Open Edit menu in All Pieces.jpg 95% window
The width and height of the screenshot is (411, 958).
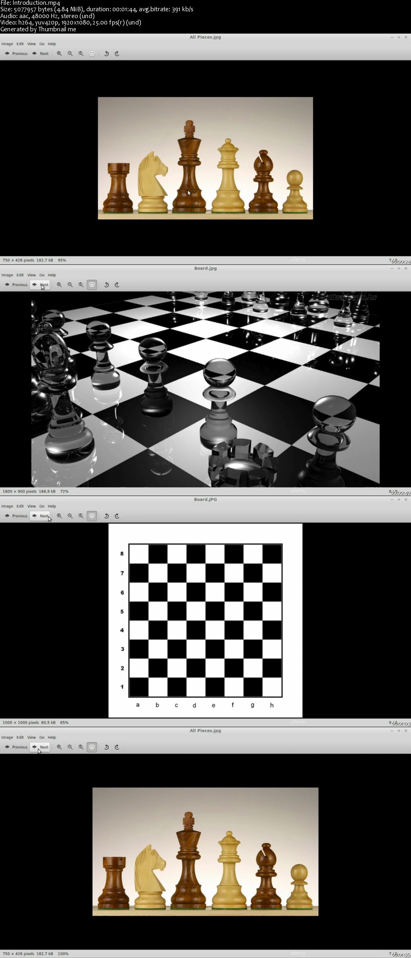(x=20, y=44)
